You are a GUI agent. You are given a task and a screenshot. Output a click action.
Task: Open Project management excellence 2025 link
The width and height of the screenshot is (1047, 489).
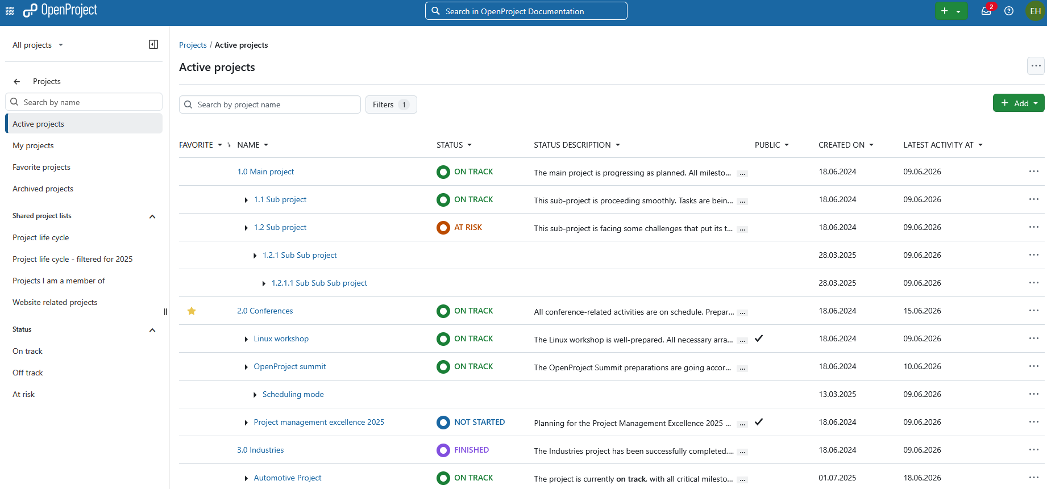tap(319, 422)
